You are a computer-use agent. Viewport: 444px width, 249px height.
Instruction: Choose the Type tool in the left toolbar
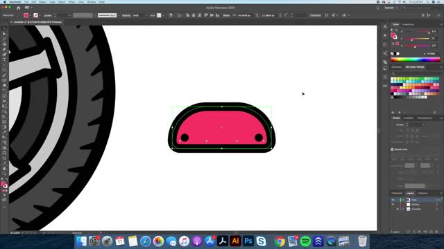[4, 59]
